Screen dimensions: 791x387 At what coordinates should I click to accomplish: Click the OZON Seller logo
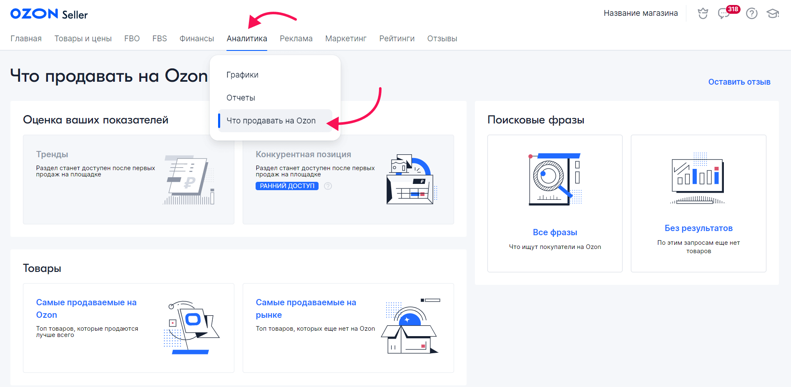(49, 14)
